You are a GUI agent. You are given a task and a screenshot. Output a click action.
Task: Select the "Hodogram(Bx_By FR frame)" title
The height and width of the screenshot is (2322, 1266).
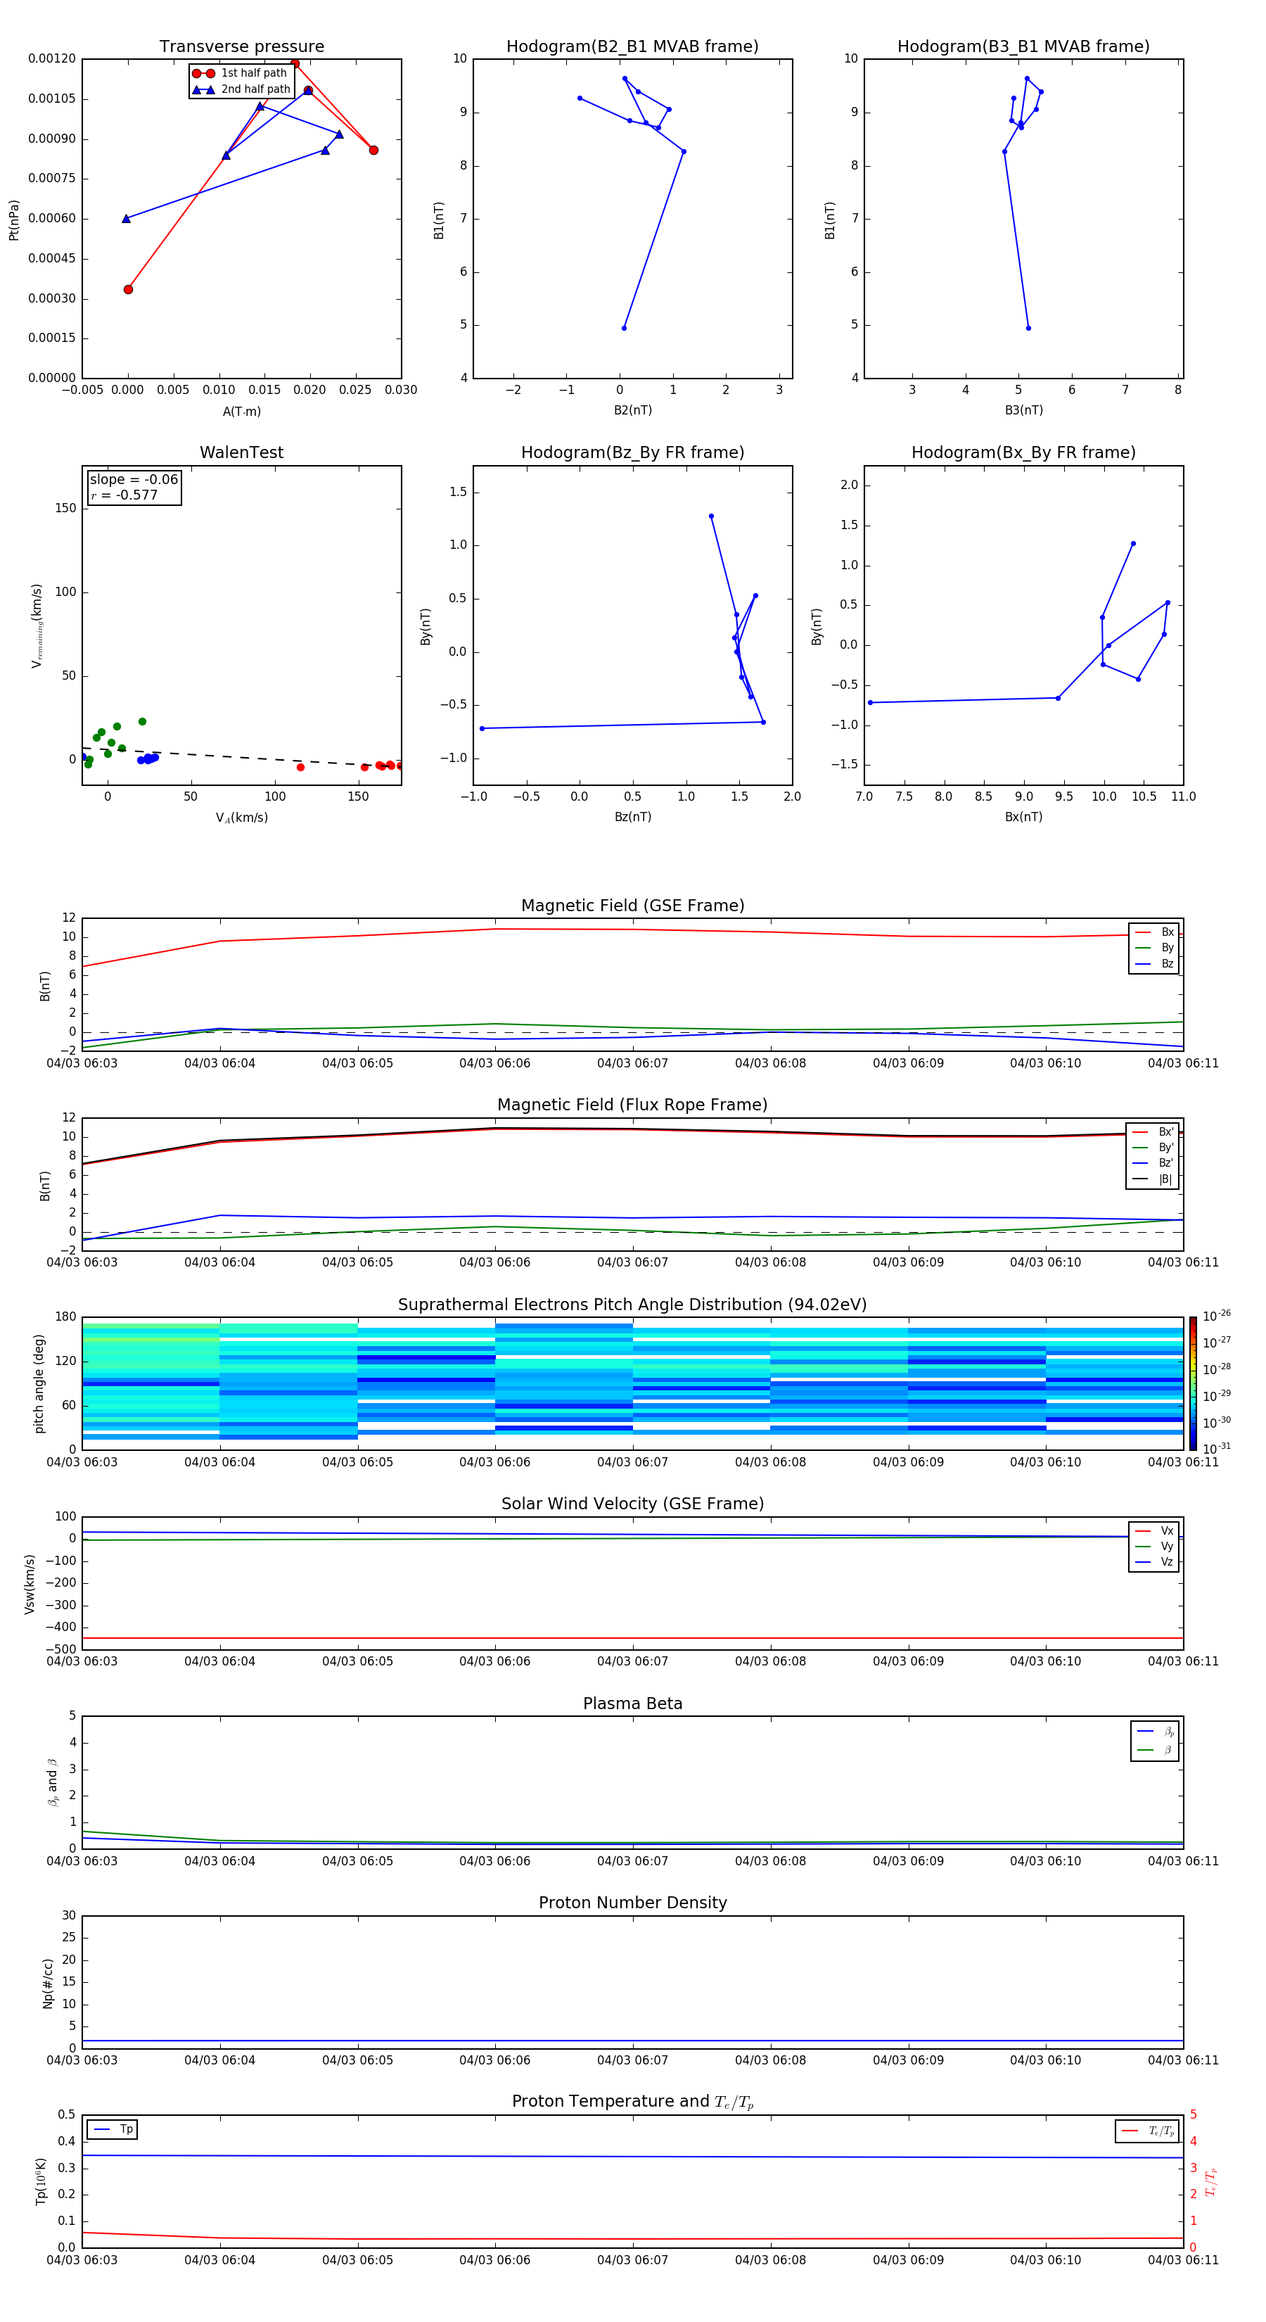coord(1023,452)
